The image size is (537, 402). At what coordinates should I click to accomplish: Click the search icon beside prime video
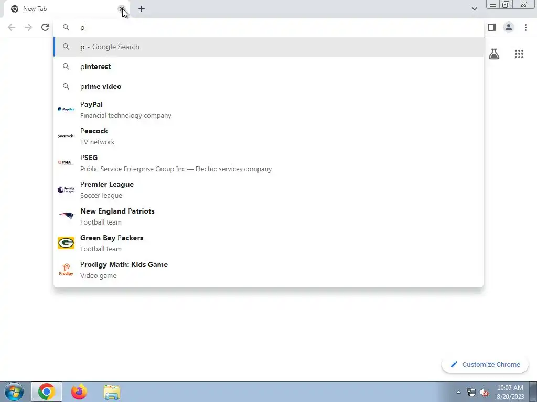[66, 86]
